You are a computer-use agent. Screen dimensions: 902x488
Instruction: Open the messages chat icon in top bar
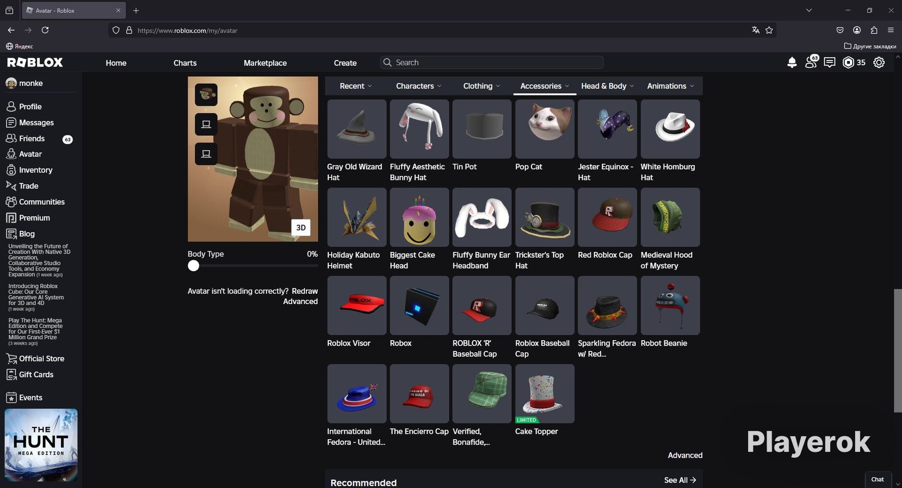tap(830, 62)
